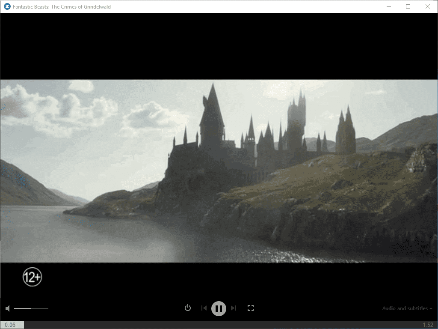438x329 pixels.
Task: Mute the audio with the speaker icon
Action: (8, 308)
